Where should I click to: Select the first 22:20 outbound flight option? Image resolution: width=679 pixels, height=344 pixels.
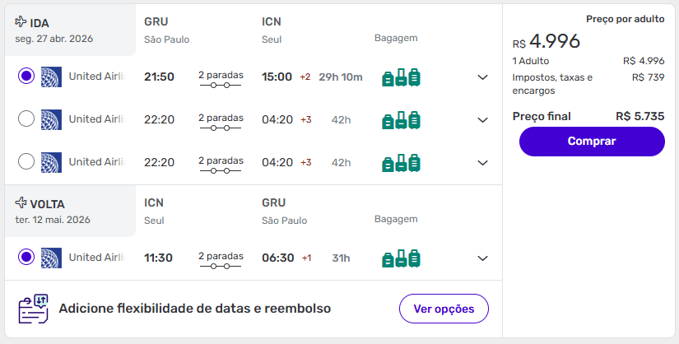(x=26, y=119)
